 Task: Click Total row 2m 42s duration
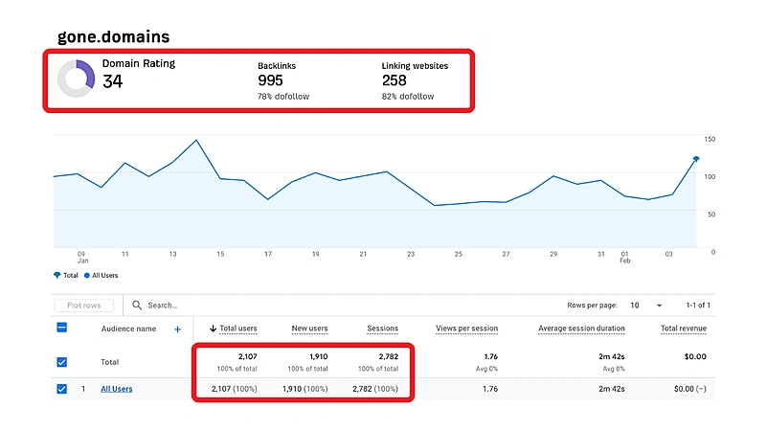tap(612, 356)
